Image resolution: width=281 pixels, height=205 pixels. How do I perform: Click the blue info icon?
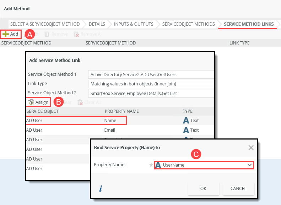[x=101, y=189]
